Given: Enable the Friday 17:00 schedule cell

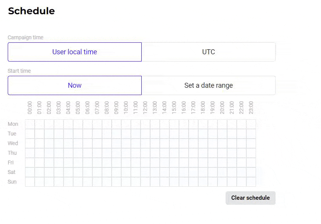Looking at the screenshot, I should point(194,163).
